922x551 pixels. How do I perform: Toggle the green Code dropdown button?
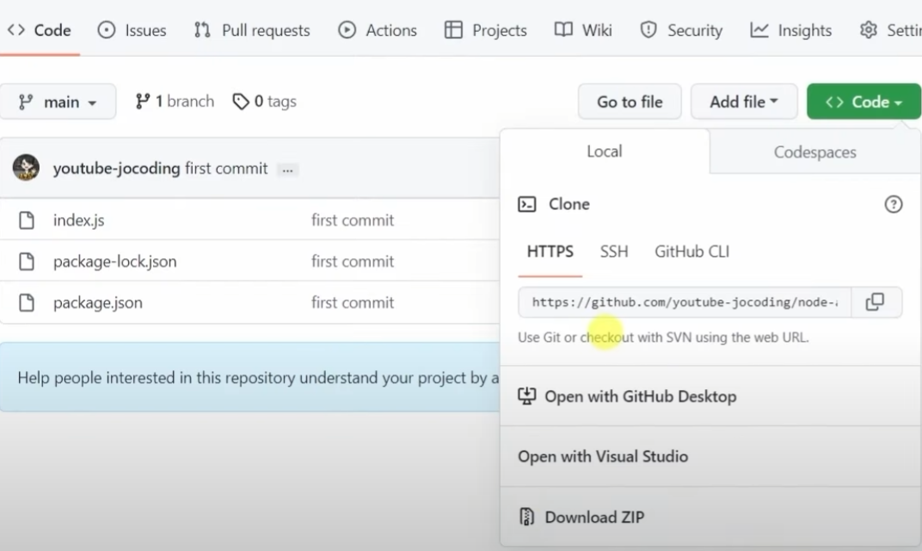pyautogui.click(x=864, y=102)
